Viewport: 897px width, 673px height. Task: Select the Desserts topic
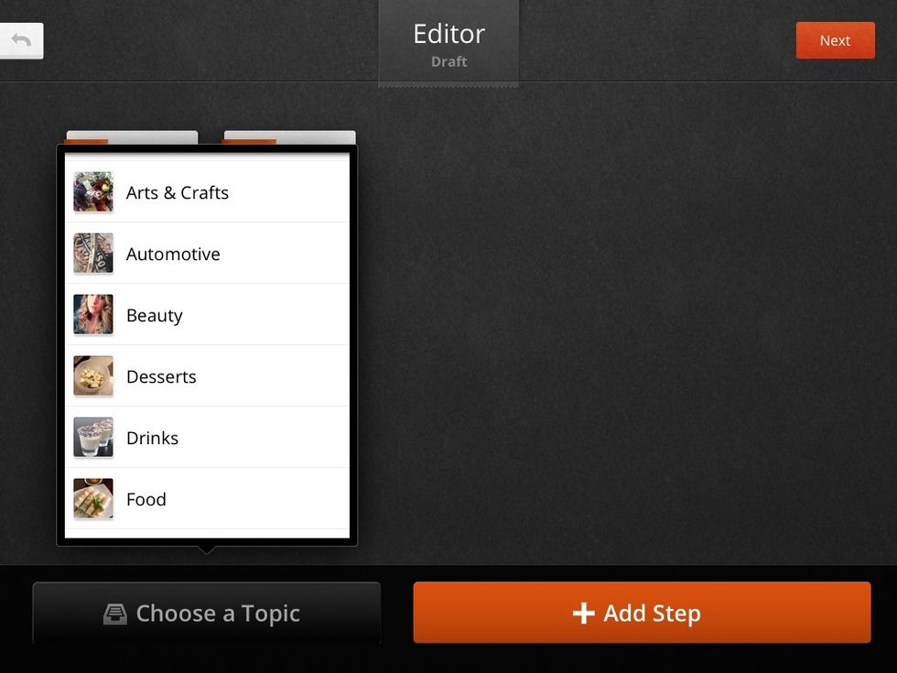pos(207,376)
